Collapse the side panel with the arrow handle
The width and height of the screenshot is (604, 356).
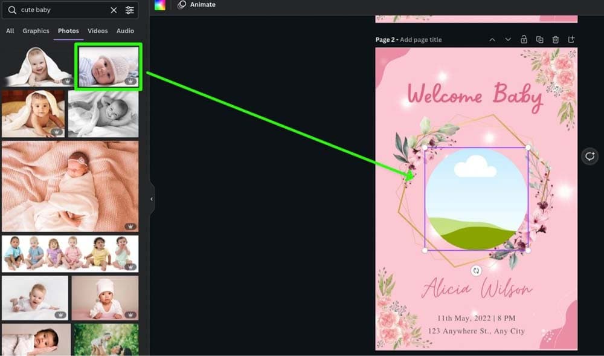[152, 199]
